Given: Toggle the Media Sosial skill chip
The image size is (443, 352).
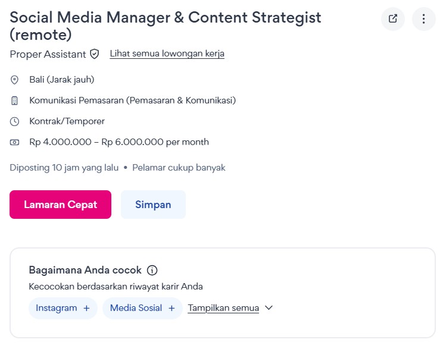Looking at the screenshot, I should [x=136, y=308].
